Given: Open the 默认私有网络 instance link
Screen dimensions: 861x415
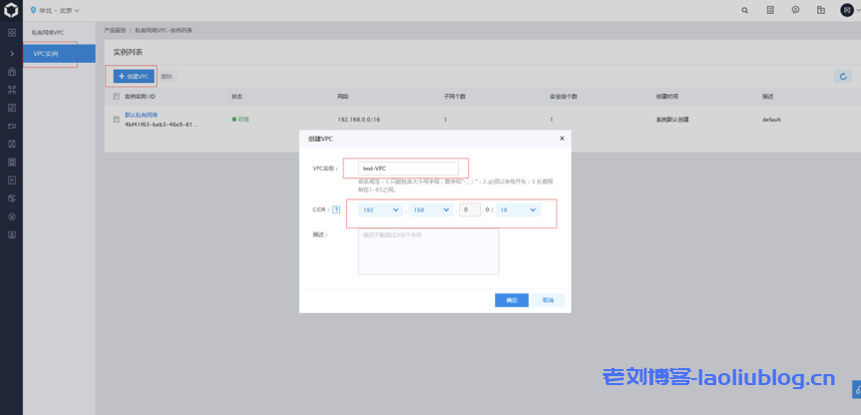Looking at the screenshot, I should click(x=141, y=115).
